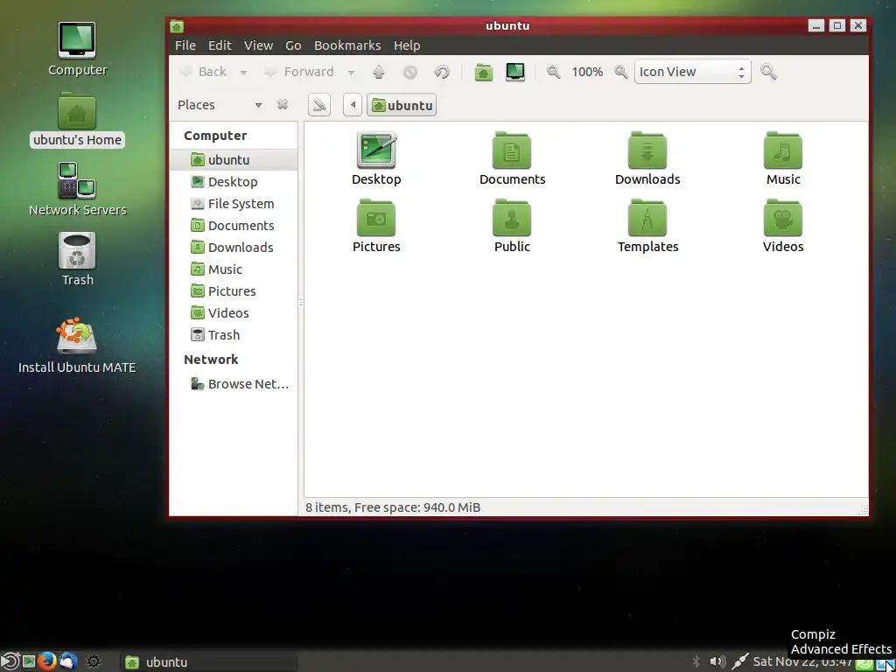Open Forward history dropdown arrow

(x=351, y=73)
